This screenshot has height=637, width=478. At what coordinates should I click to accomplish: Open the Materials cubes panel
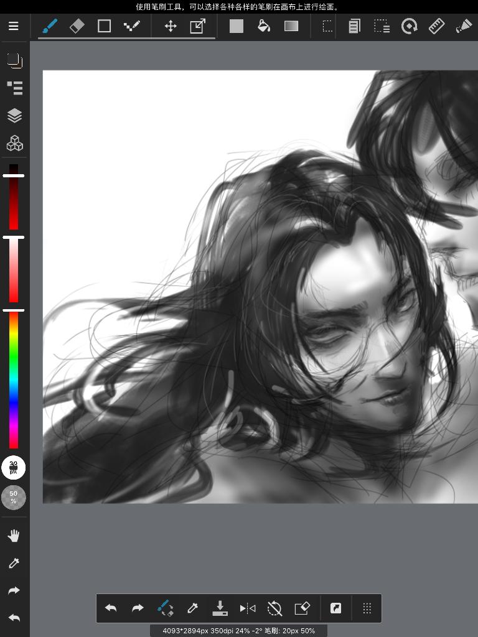[15, 143]
